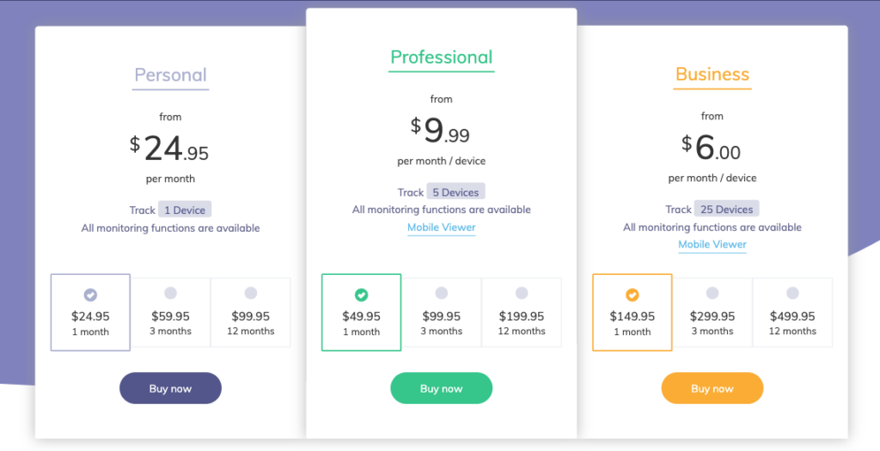The image size is (880, 451).
Task: Click the 1 Device badge
Action: click(185, 210)
